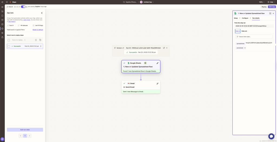This screenshot has width=277, height=142.
Task: Go to previous page of runs
Action: [21, 136]
